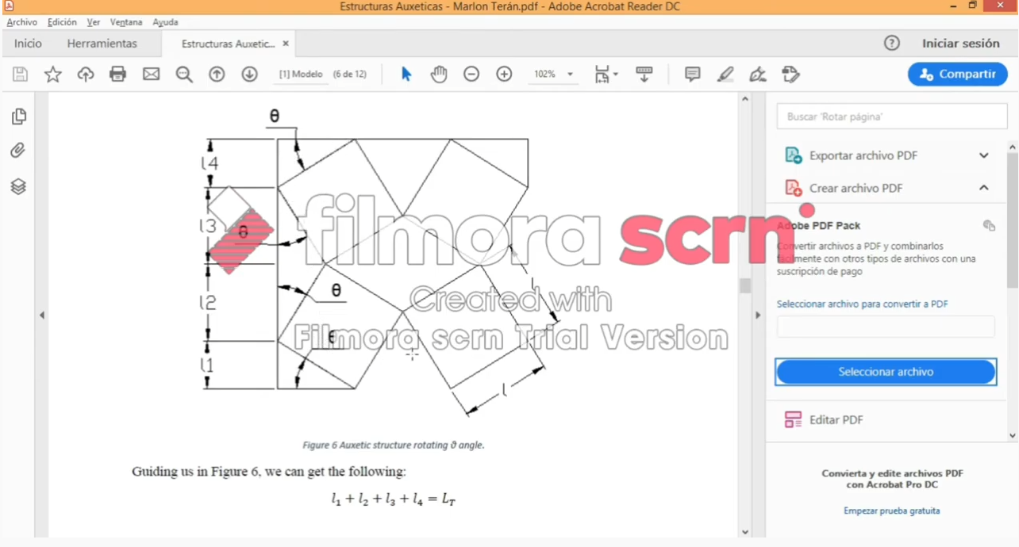Close the Estructuras Auxetic document tab
The width and height of the screenshot is (1019, 547).
coord(286,44)
